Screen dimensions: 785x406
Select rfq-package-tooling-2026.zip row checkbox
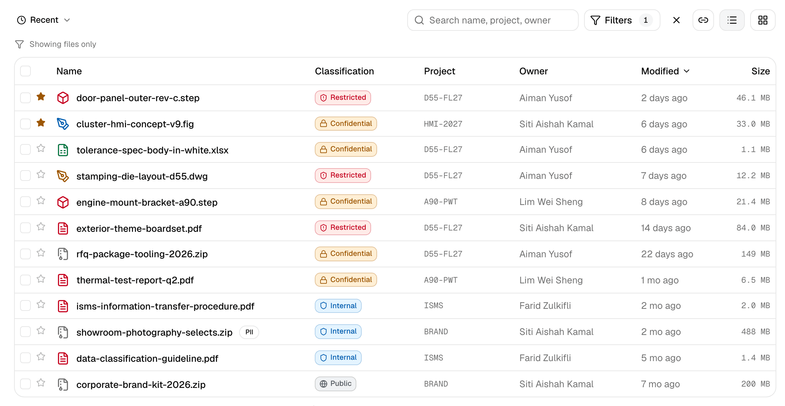pos(25,254)
